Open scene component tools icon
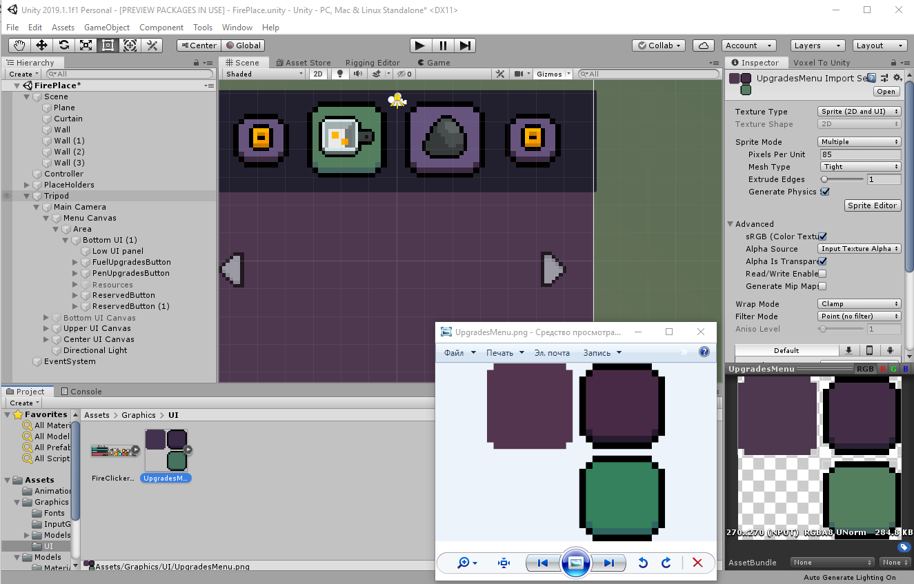Viewport: 914px width, 584px height. point(501,74)
